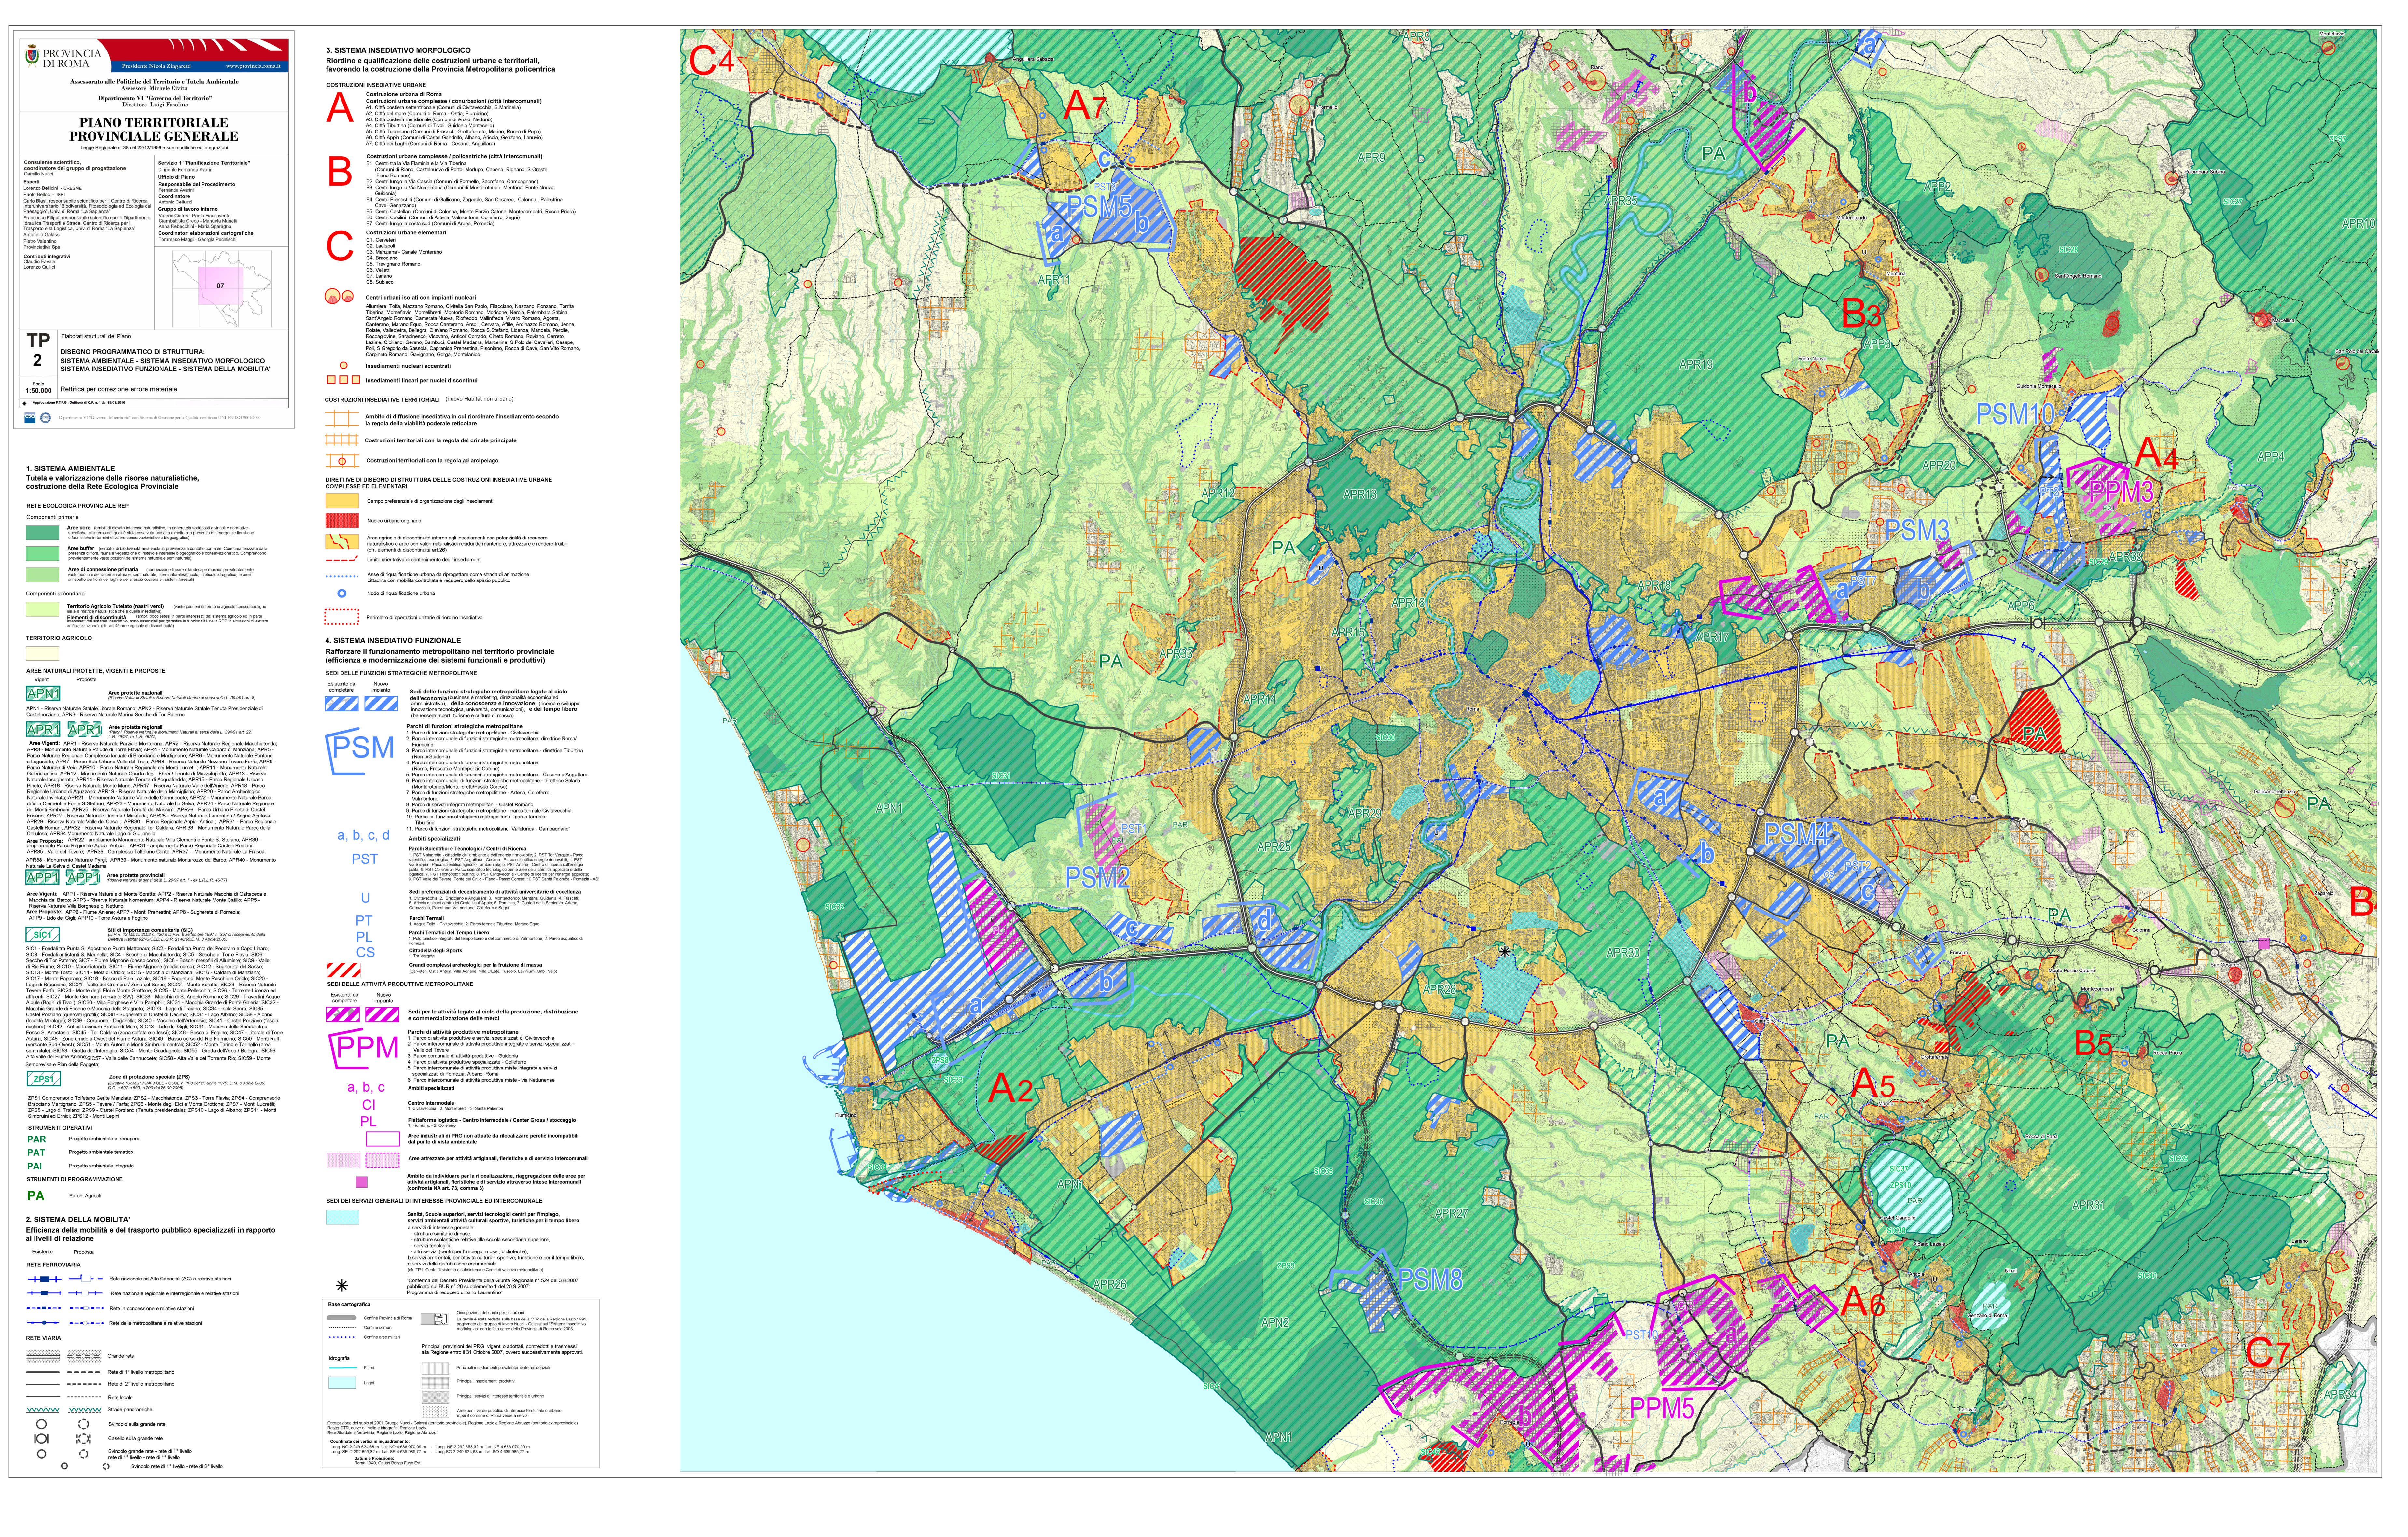Screen dimensions: 2408x1537
Task: Click the Territorio Agricolo Tutelato pale green swatch
Action: tap(43, 609)
